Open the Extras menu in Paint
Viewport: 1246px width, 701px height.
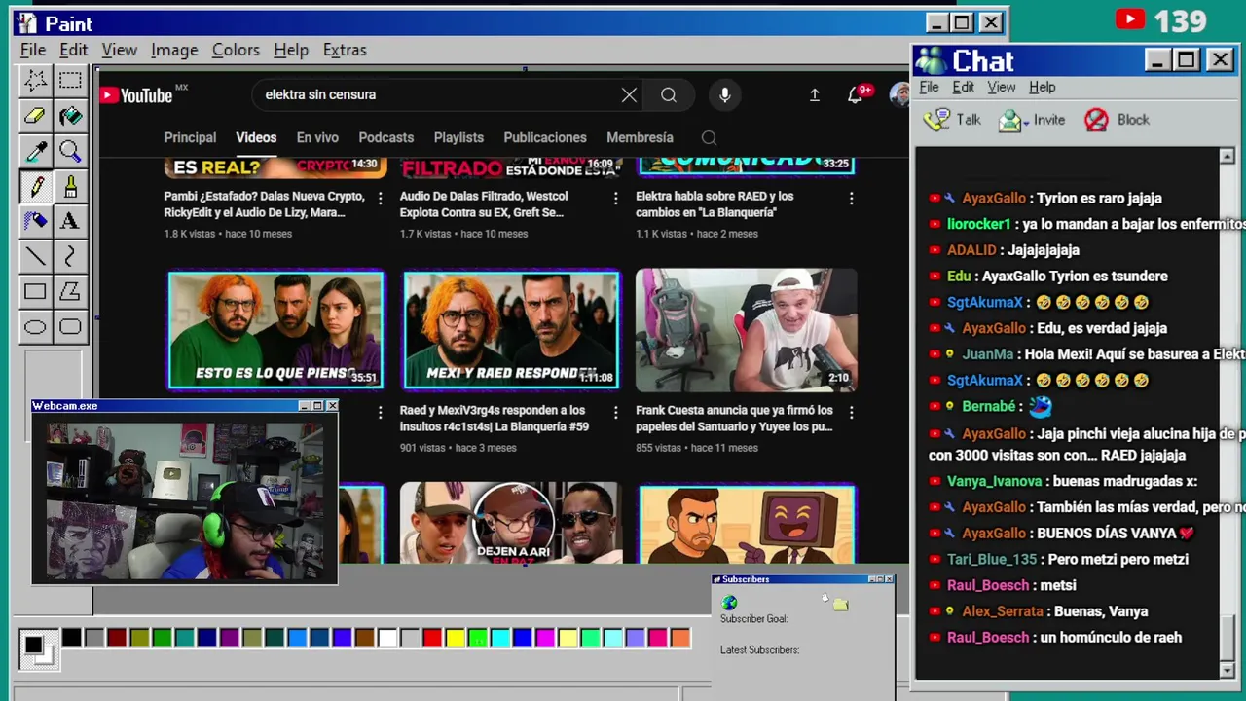point(345,50)
